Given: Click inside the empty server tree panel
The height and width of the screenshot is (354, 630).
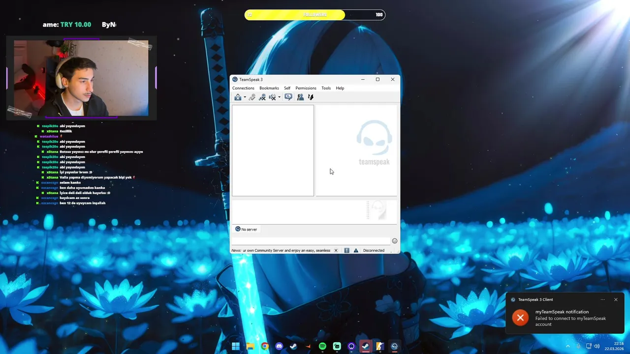Looking at the screenshot, I should pyautogui.click(x=273, y=150).
